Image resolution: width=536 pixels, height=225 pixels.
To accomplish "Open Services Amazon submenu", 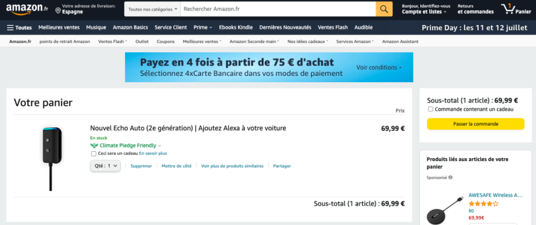I will pyautogui.click(x=355, y=41).
